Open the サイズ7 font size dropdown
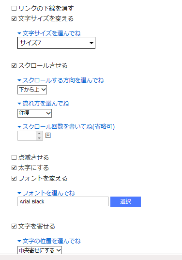Screen dimensions: 182x260 coord(56,43)
